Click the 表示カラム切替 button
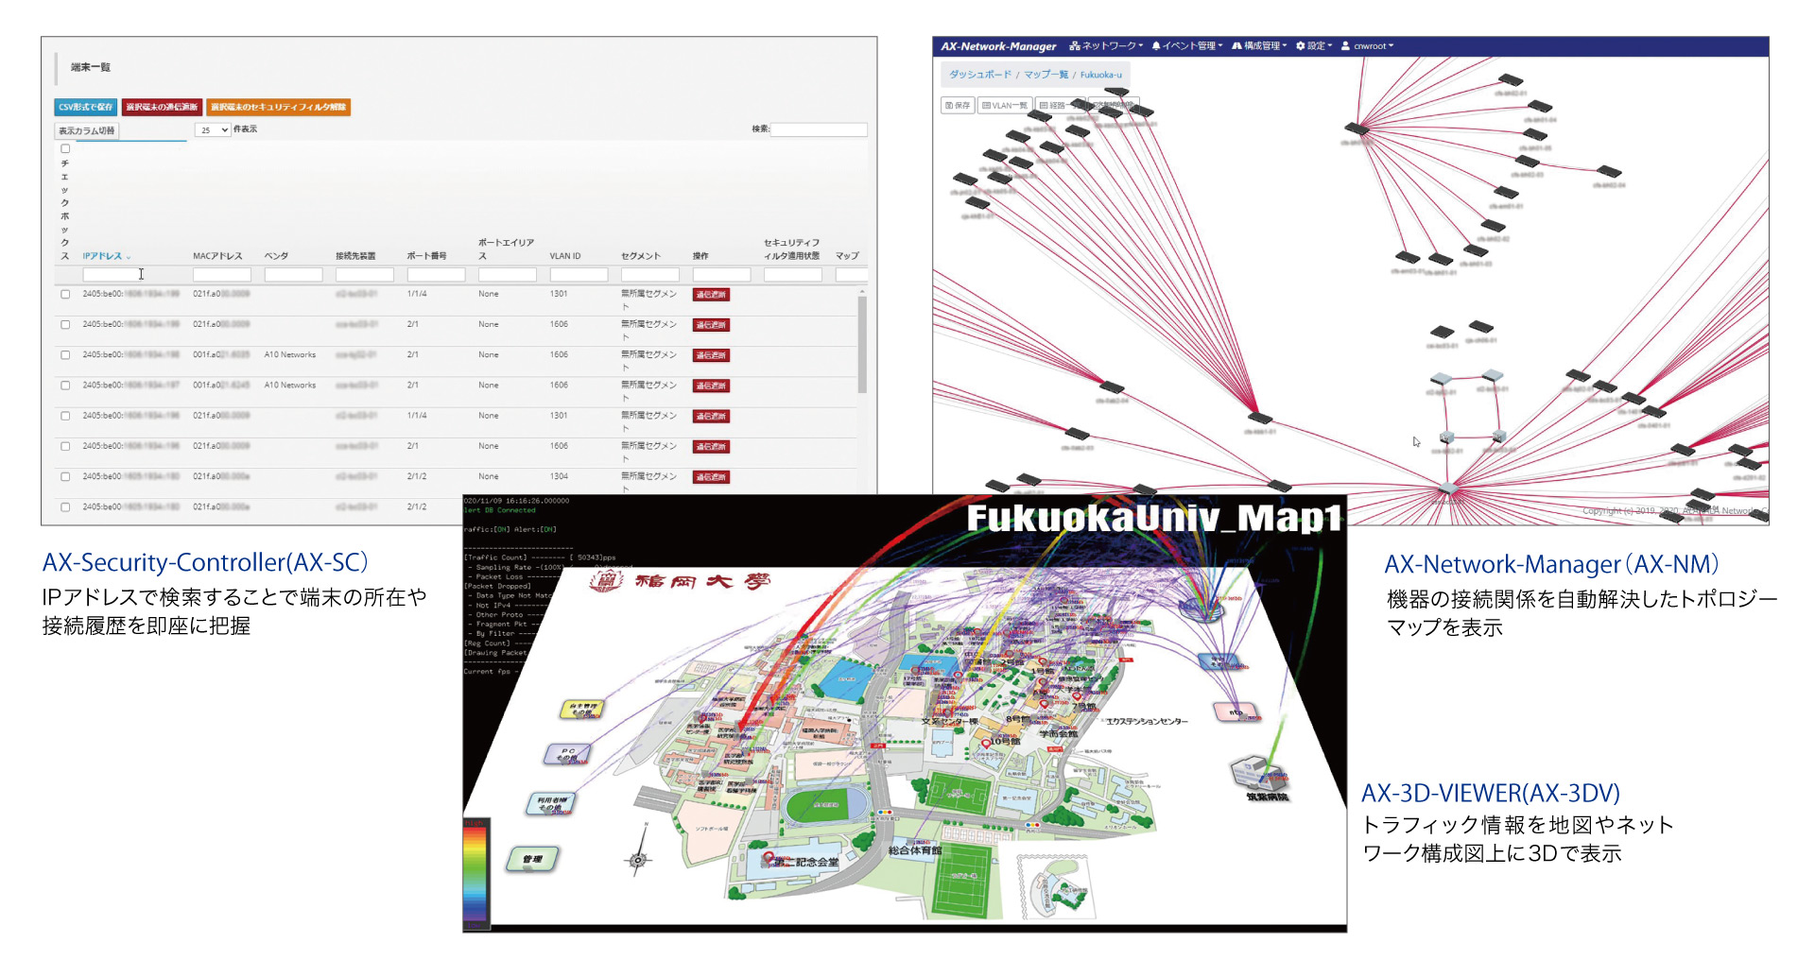Image resolution: width=1815 pixels, height=960 pixels. point(86,130)
